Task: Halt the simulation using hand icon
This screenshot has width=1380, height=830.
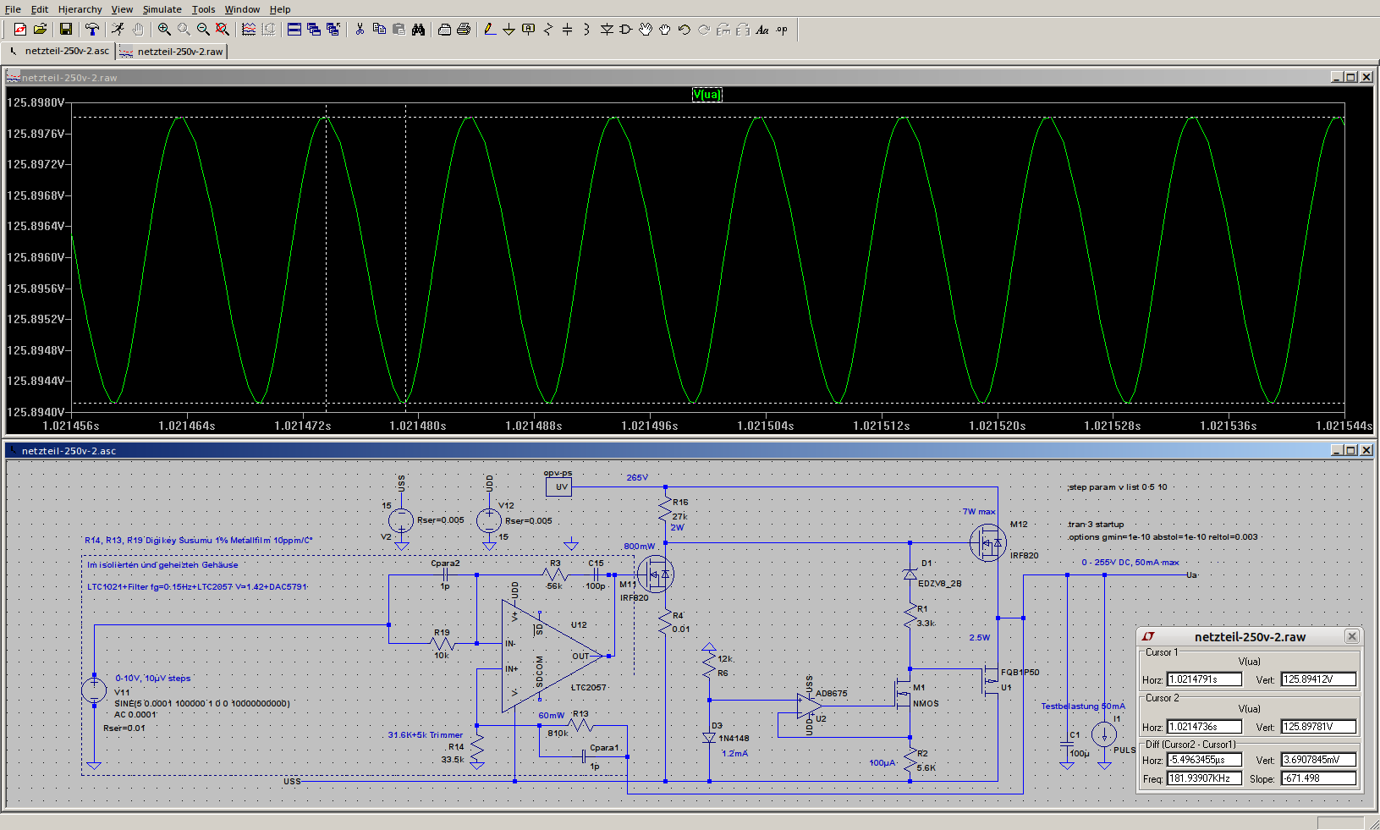Action: [x=138, y=30]
